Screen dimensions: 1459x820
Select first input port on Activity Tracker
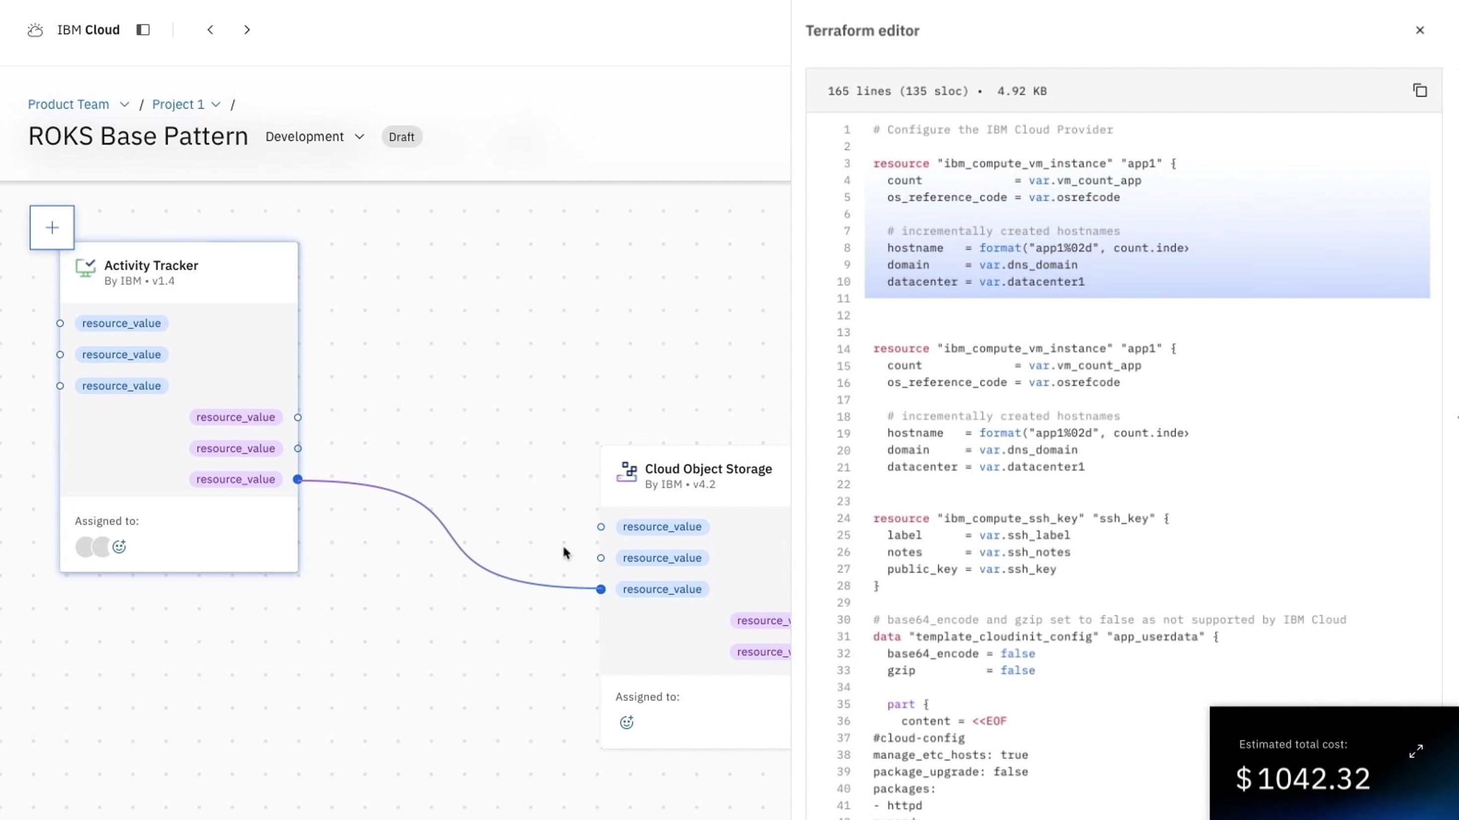pos(60,324)
